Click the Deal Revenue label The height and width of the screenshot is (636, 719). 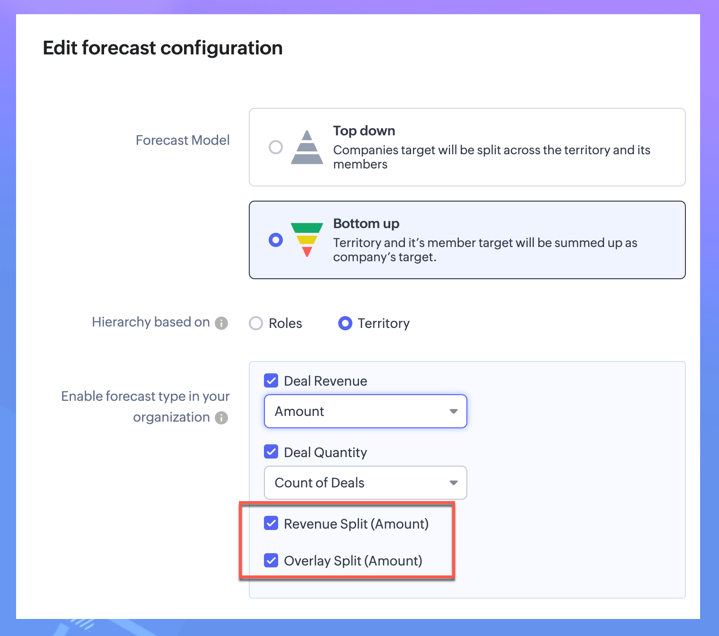pyautogui.click(x=325, y=381)
